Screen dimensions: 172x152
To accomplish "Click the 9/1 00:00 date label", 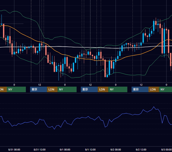I will point(65,149).
